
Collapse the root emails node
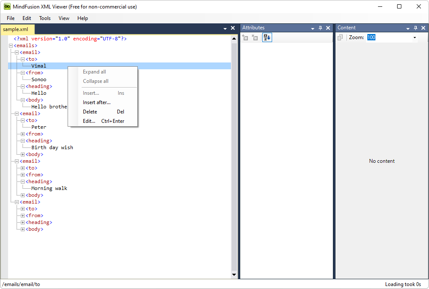[11, 45]
